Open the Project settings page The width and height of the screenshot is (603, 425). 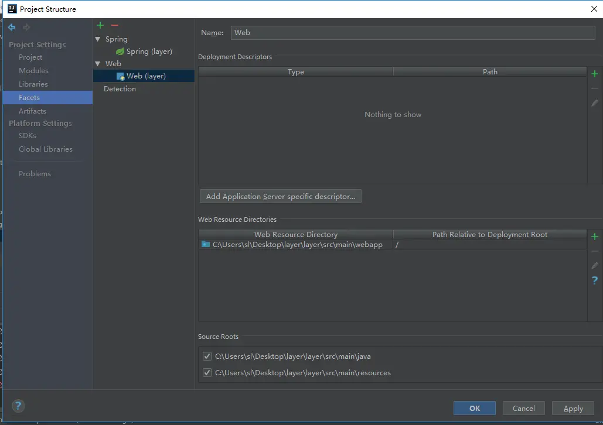(x=30, y=57)
